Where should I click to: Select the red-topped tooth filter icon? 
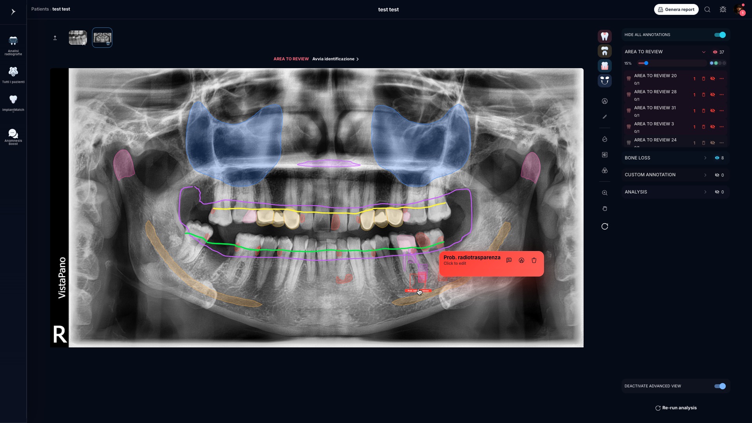point(605,36)
